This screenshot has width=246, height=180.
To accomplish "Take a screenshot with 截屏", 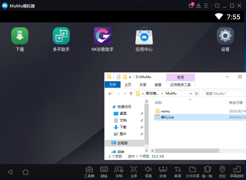I will (x=178, y=172).
